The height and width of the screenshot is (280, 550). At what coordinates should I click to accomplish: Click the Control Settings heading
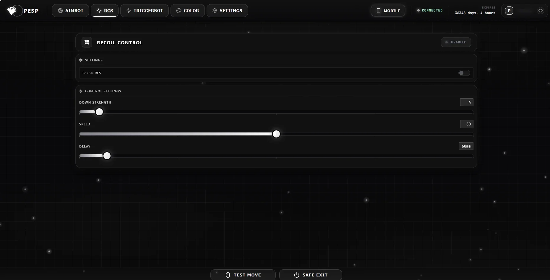(103, 91)
